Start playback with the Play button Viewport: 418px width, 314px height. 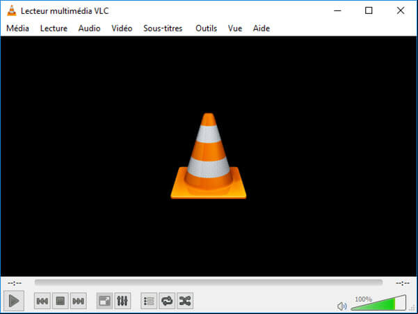click(14, 301)
